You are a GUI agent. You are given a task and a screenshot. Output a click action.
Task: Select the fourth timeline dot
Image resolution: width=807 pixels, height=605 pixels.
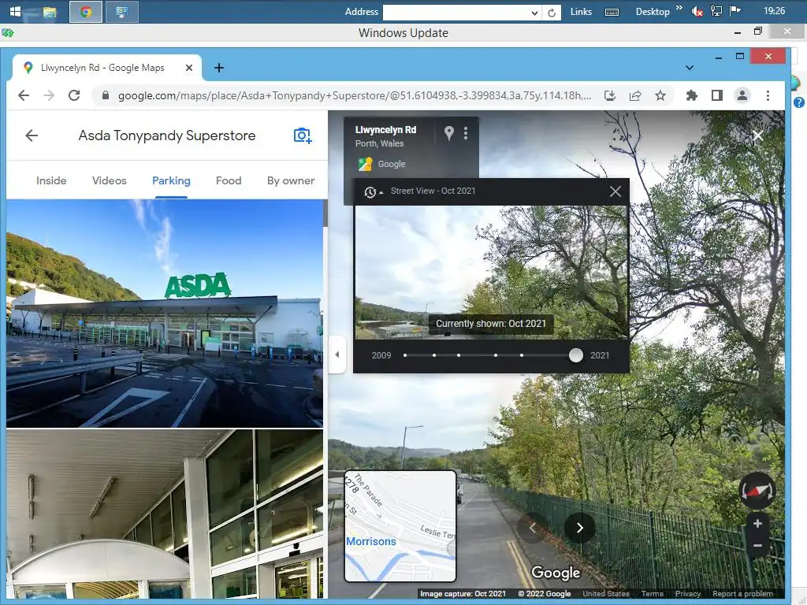pyautogui.click(x=496, y=355)
